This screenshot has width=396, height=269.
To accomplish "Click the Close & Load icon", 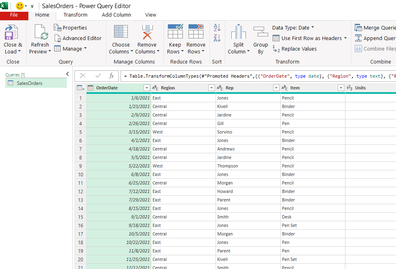I will pos(11,32).
